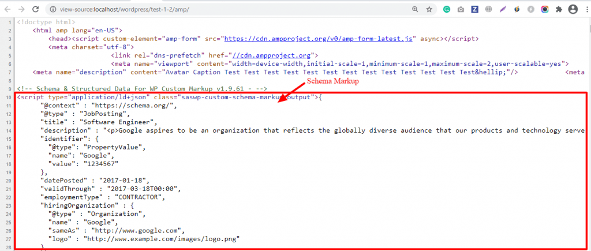Viewport: 591px width, 251px height.
Task: Click the "Organization" type value on line 24
Action: pos(116,213)
